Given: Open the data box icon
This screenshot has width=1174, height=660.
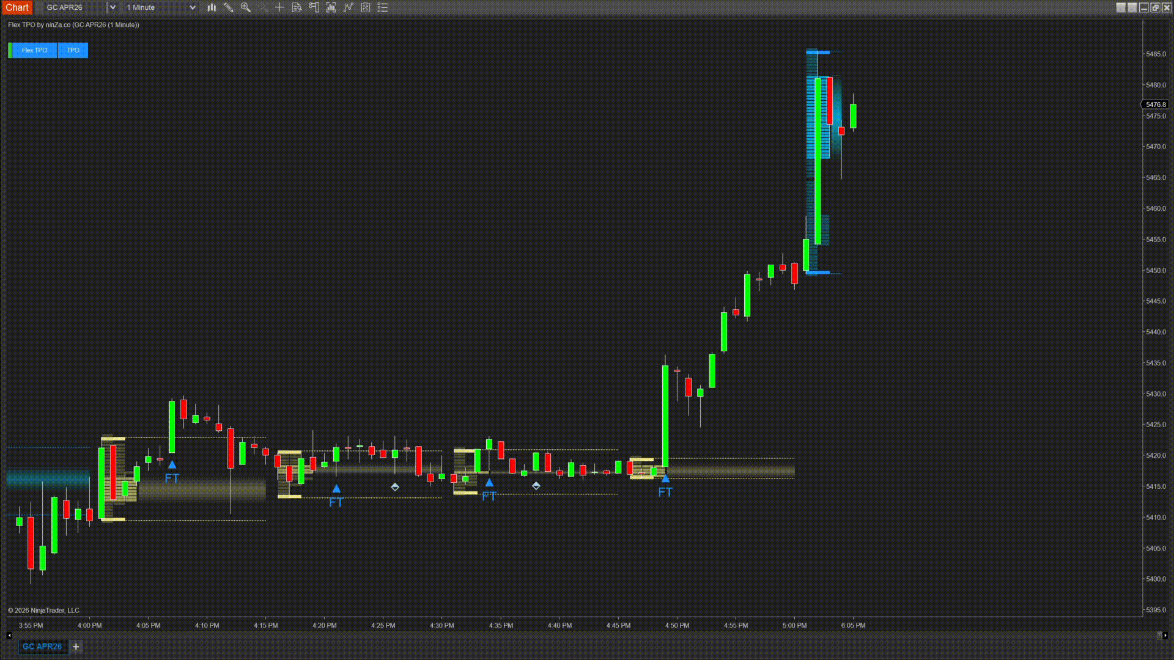Looking at the screenshot, I should 297,7.
